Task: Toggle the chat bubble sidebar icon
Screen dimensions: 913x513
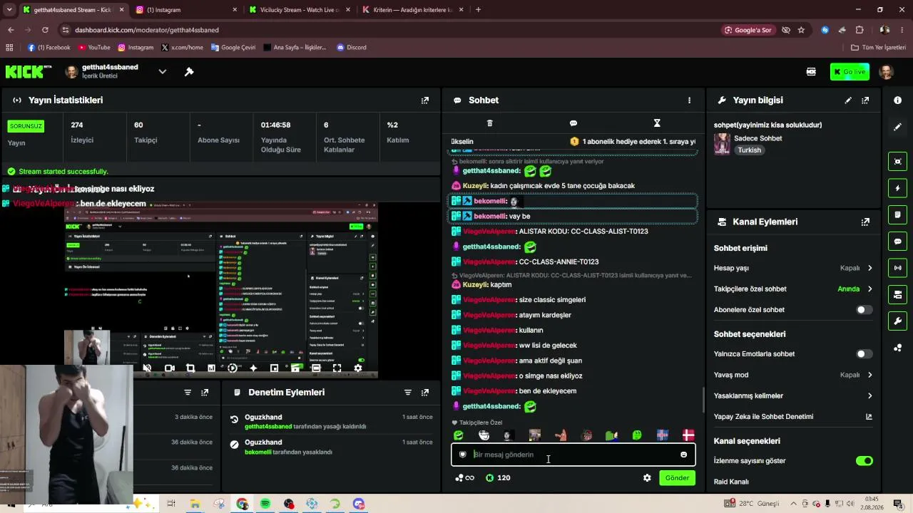Action: (x=897, y=242)
